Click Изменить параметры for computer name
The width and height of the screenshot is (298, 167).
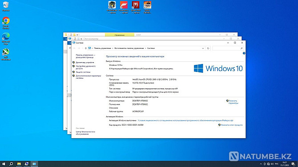233,102
